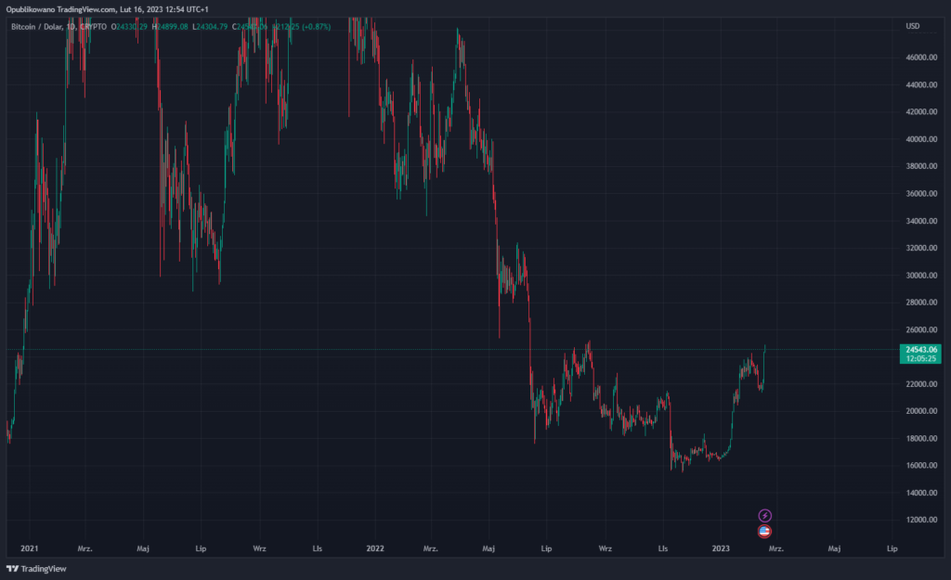Image resolution: width=951 pixels, height=580 pixels.
Task: Click the US flag economic event icon
Action: tap(764, 531)
